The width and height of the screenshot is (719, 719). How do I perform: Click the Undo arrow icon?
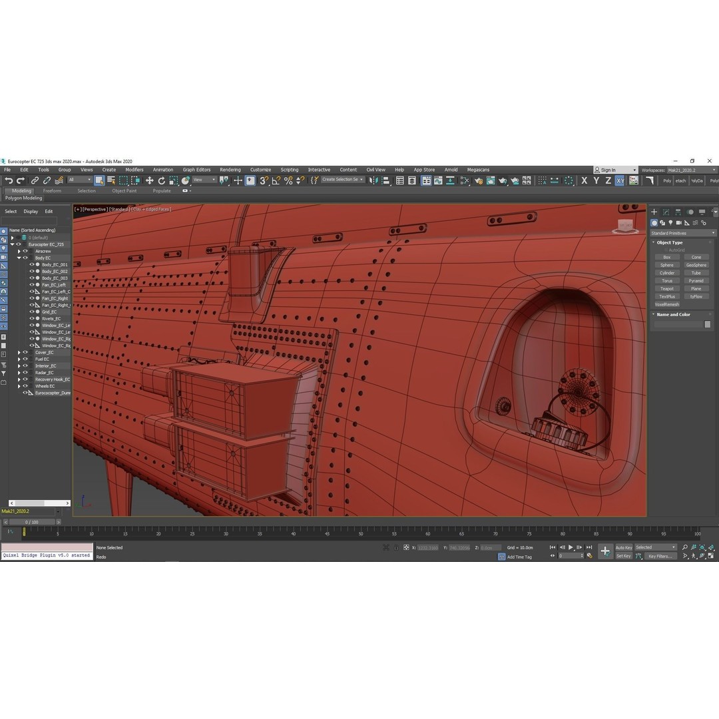pyautogui.click(x=9, y=180)
